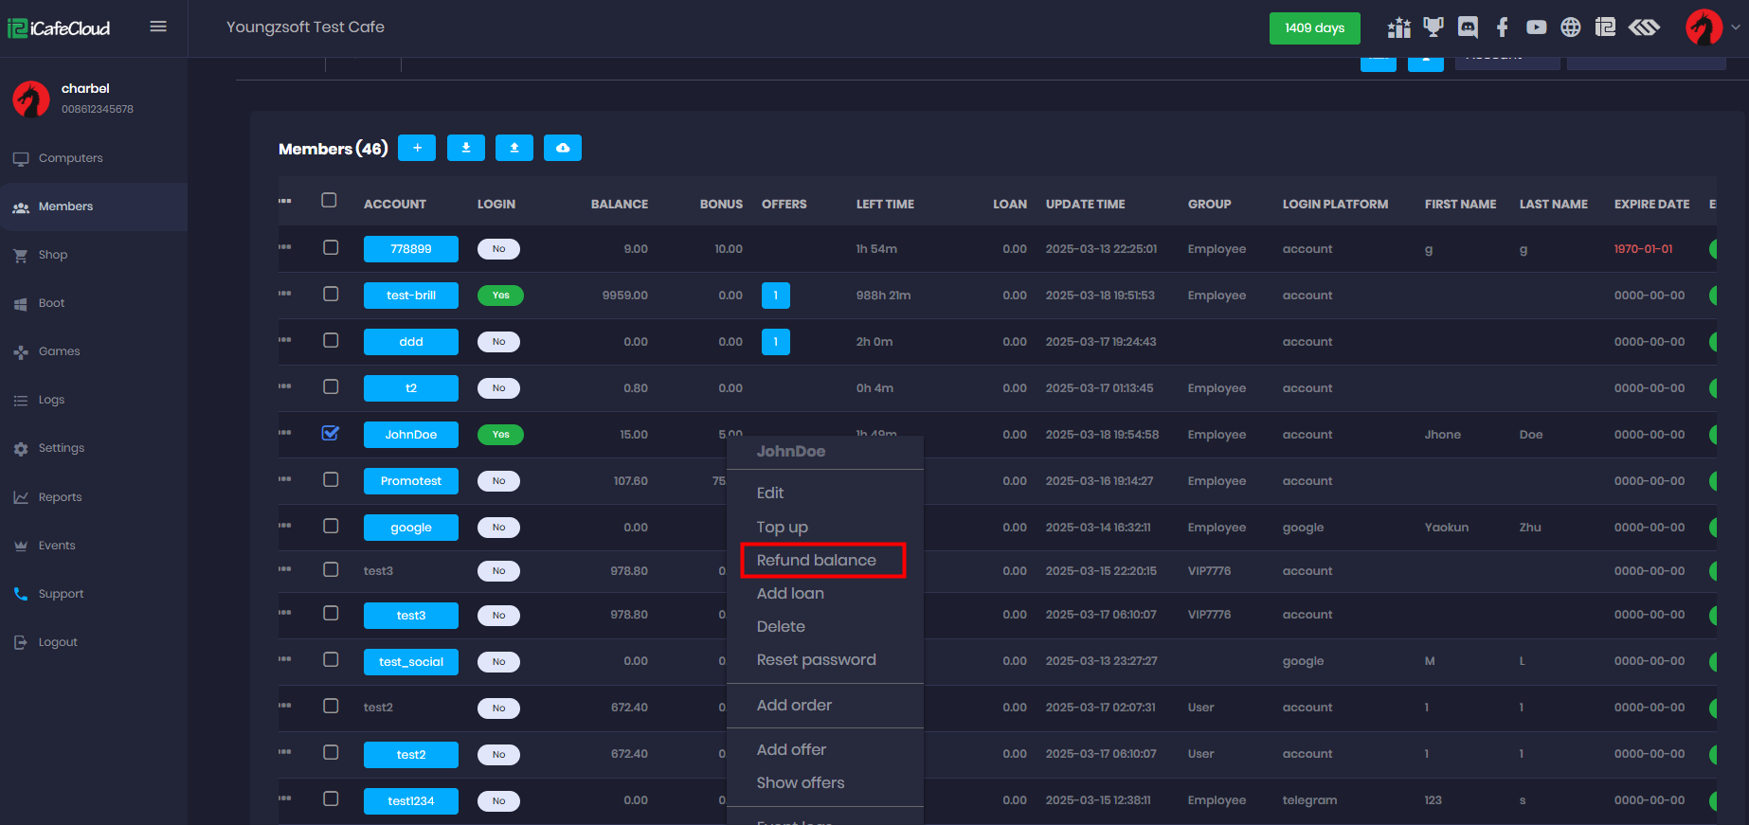Open the YouTube icon link
1749x825 pixels.
[1536, 27]
